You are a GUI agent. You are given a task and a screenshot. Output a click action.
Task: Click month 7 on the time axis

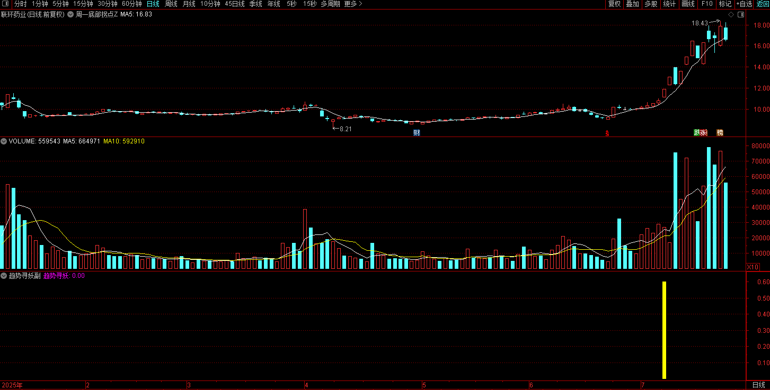pos(643,385)
